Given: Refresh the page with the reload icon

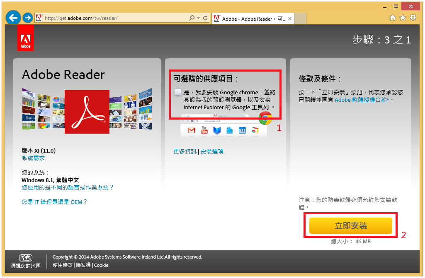Looking at the screenshot, I should (x=205, y=18).
